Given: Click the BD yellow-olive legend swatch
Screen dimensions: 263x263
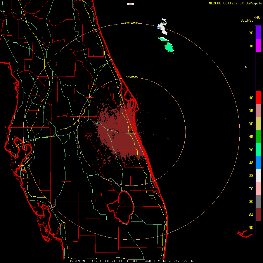Looking at the screenshot, I should [258, 124].
